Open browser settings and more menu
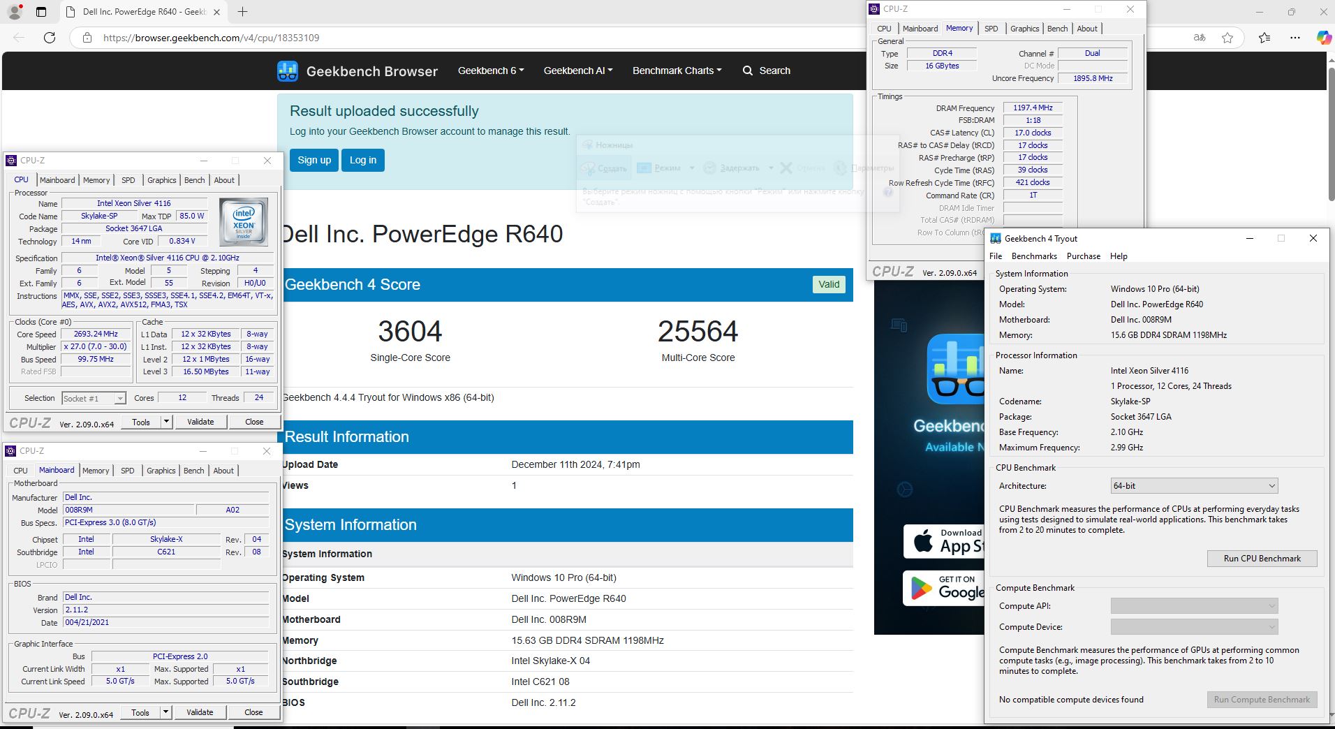1335x729 pixels. pos(1295,38)
